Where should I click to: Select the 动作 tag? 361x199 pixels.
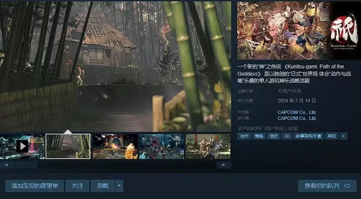(x=244, y=136)
